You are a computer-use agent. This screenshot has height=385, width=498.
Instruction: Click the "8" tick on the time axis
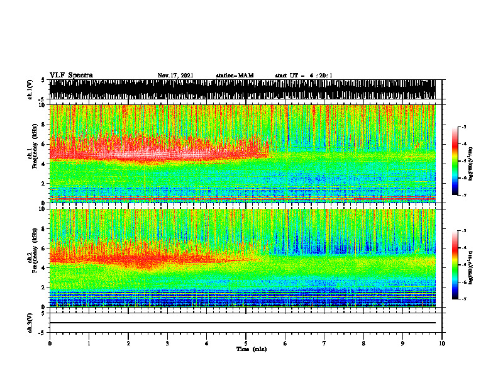pos(363,343)
